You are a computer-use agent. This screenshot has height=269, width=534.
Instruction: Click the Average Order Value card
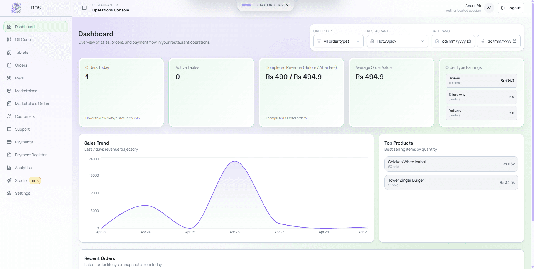coord(391,92)
